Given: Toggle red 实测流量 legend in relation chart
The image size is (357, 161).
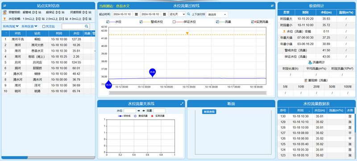Looking at the screenshot, I should (x=158, y=116).
